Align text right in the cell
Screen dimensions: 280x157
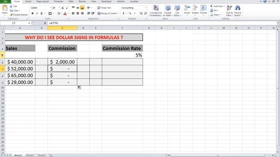(x=82, y=14)
